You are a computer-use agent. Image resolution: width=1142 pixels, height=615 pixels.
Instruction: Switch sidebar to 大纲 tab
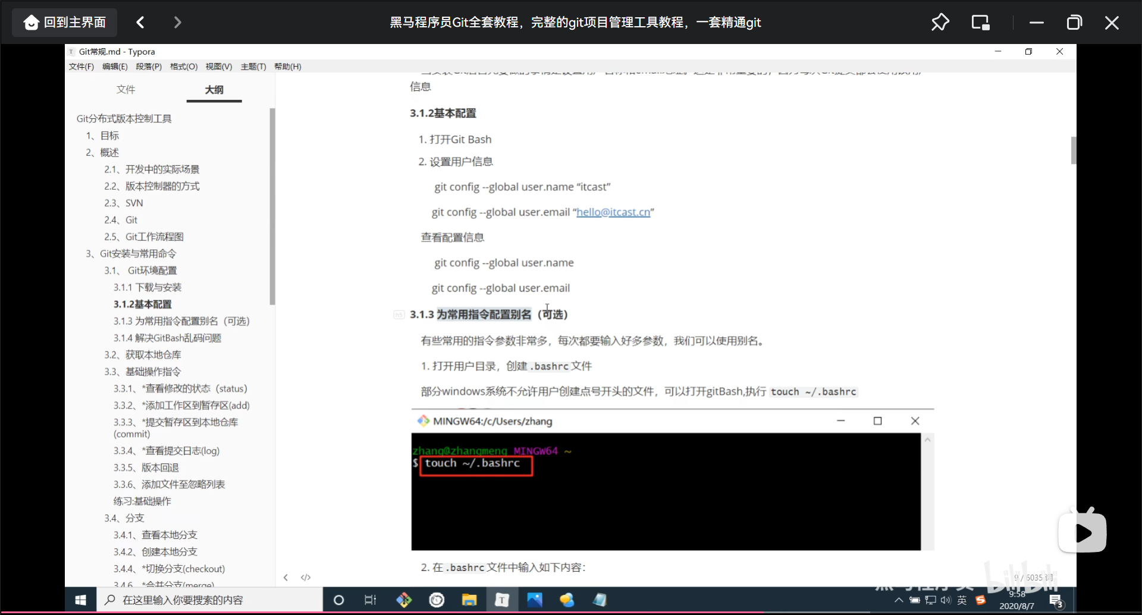pos(214,90)
